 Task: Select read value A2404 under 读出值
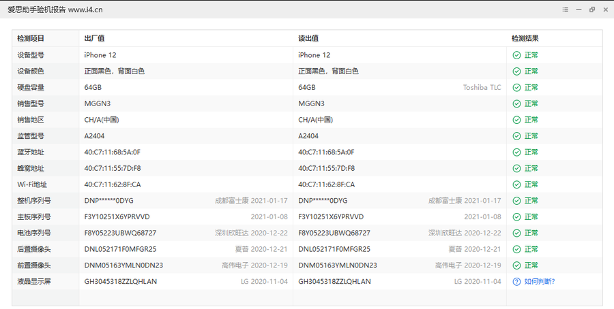pos(308,136)
